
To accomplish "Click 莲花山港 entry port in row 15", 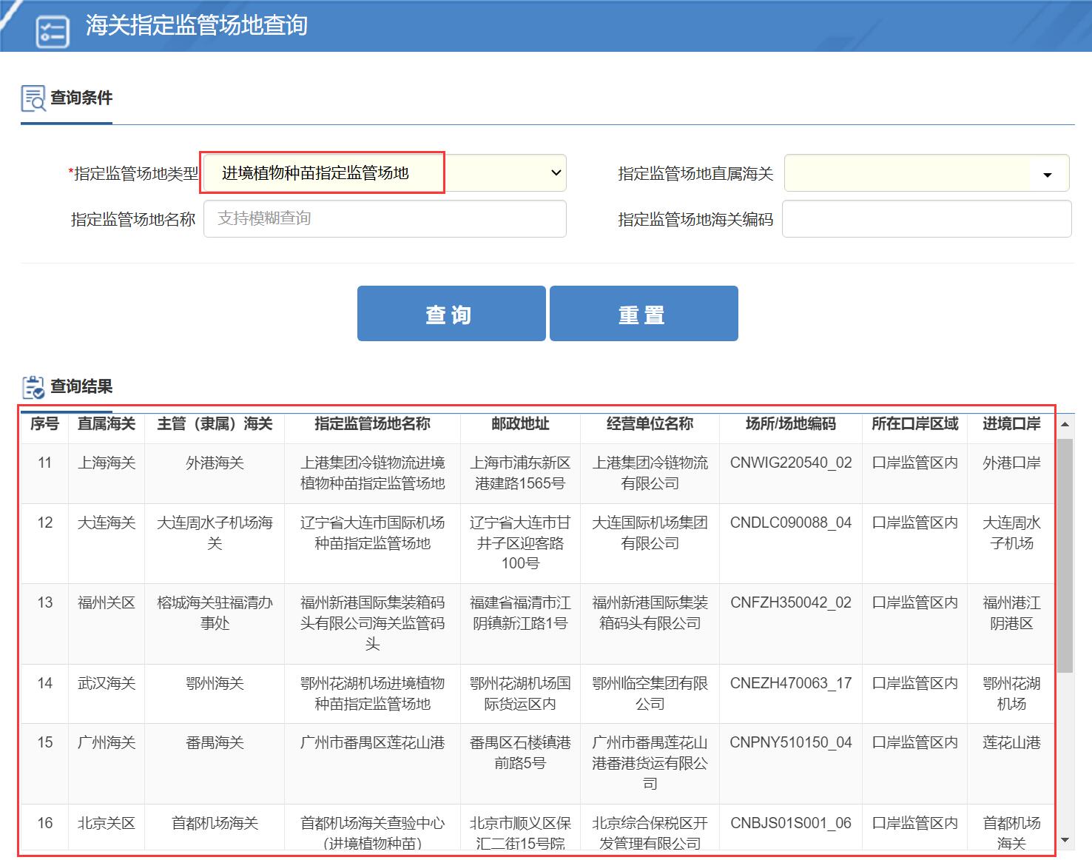I will point(1011,743).
